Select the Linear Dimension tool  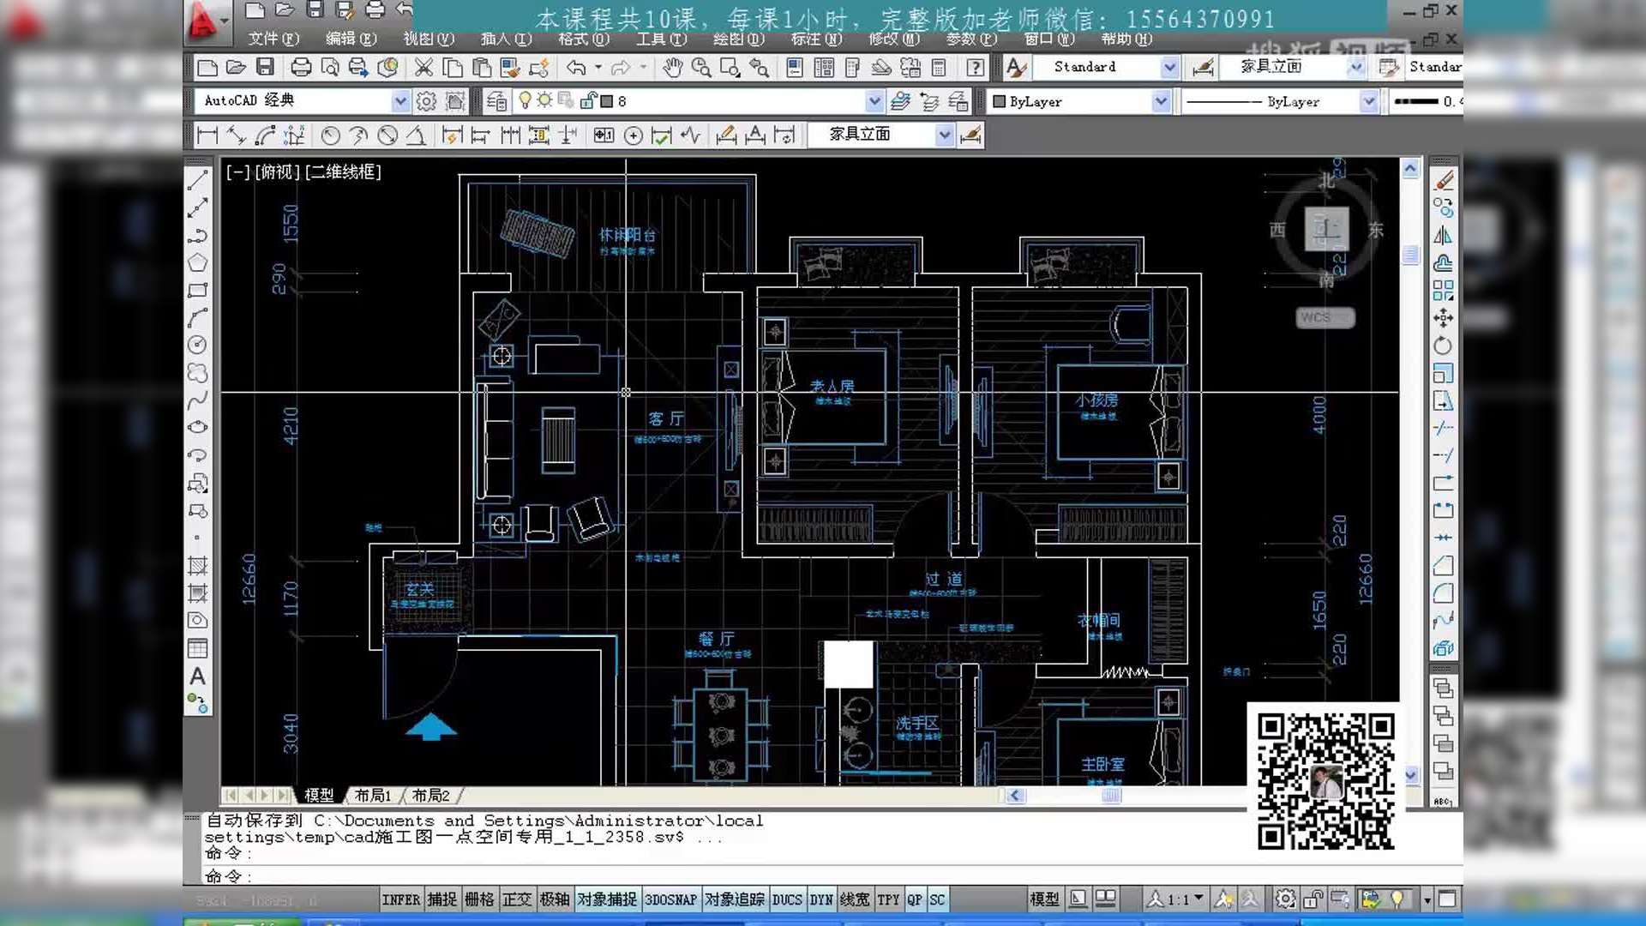pyautogui.click(x=206, y=135)
